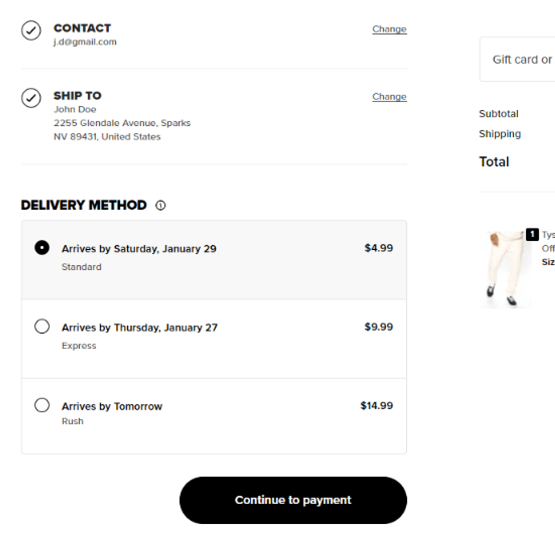Open the pants product thumbnail
555x542 pixels.
505,269
